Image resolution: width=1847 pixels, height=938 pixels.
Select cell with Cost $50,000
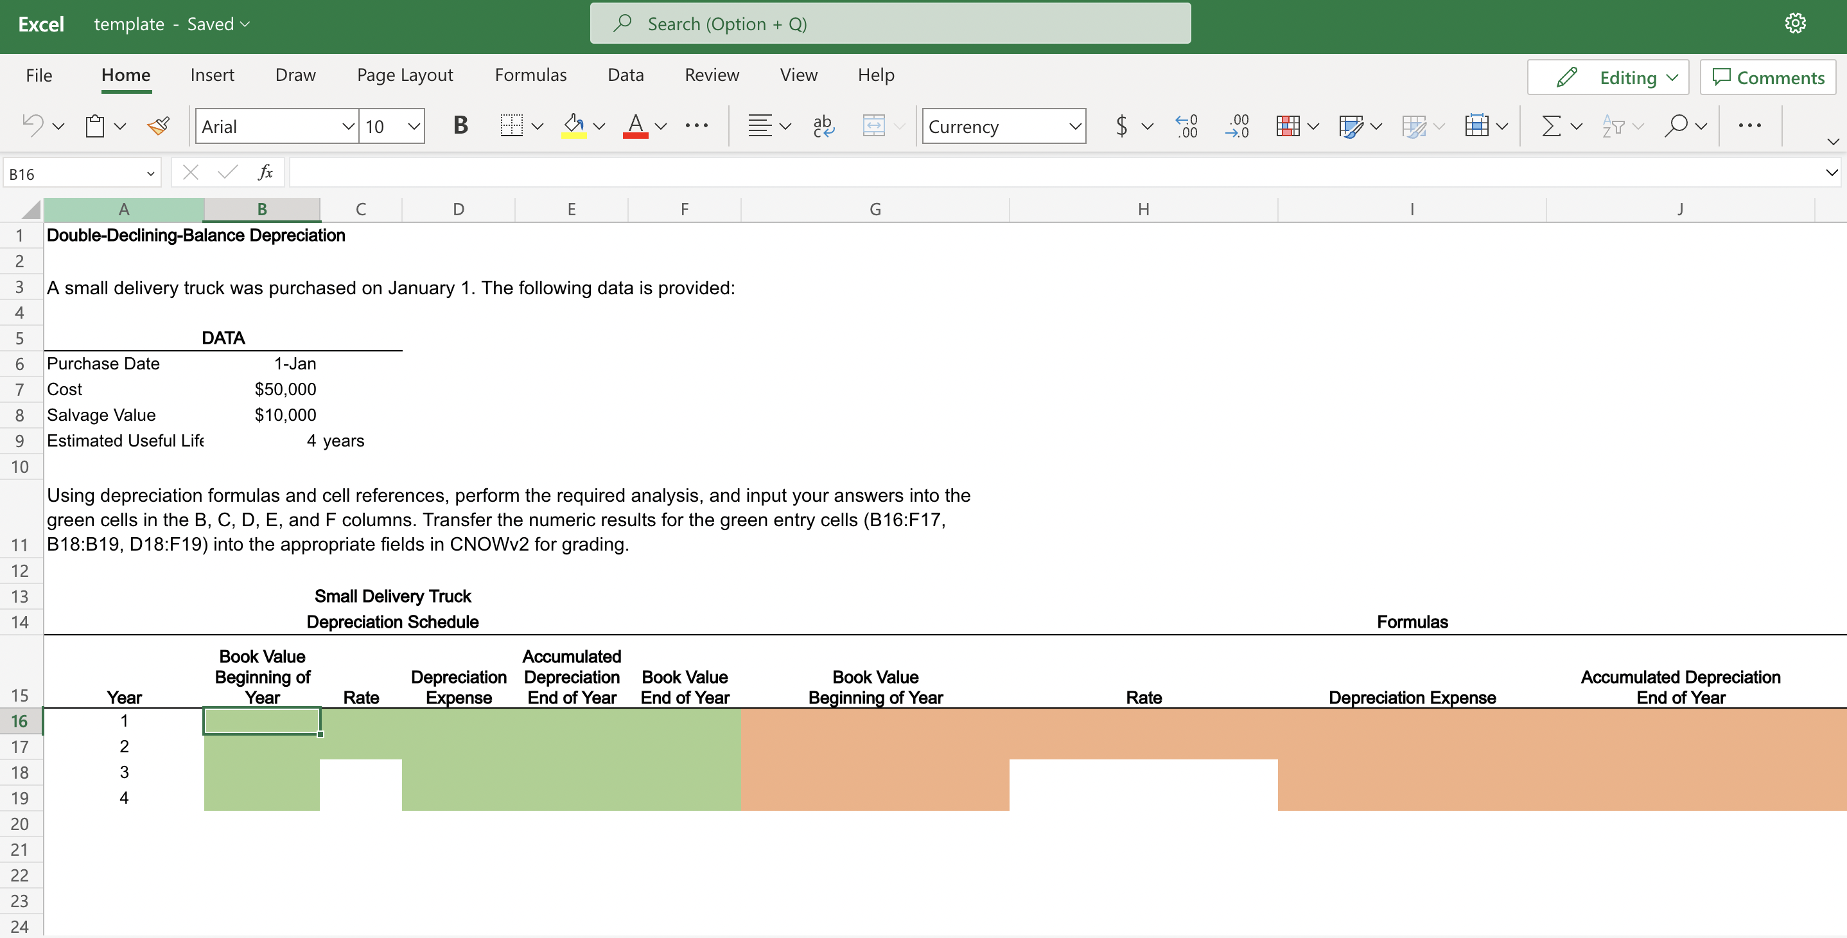click(x=262, y=389)
